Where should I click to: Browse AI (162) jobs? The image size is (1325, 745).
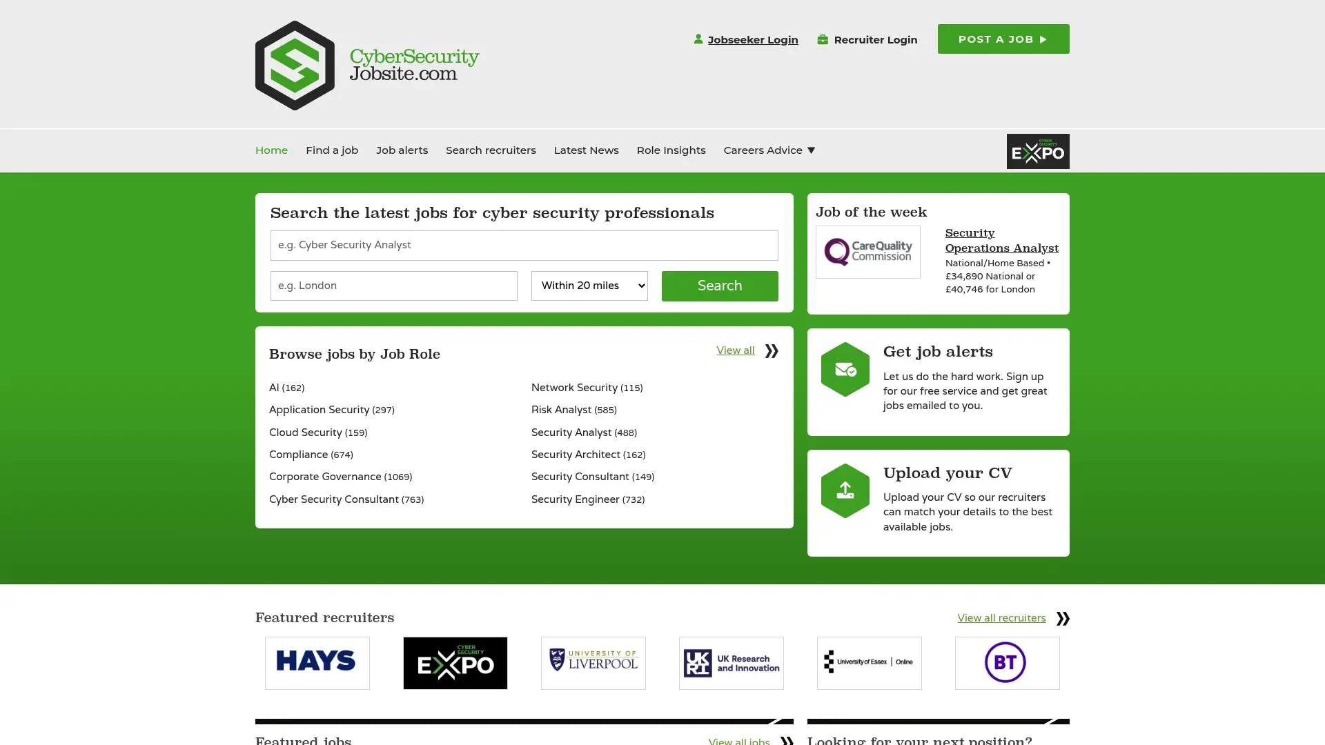(x=286, y=388)
